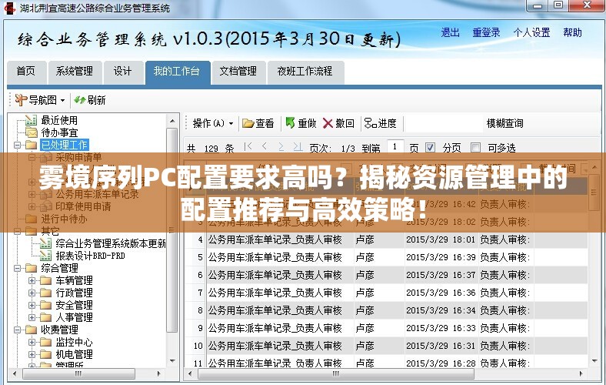Click the 退出 logout link

pyautogui.click(x=450, y=32)
